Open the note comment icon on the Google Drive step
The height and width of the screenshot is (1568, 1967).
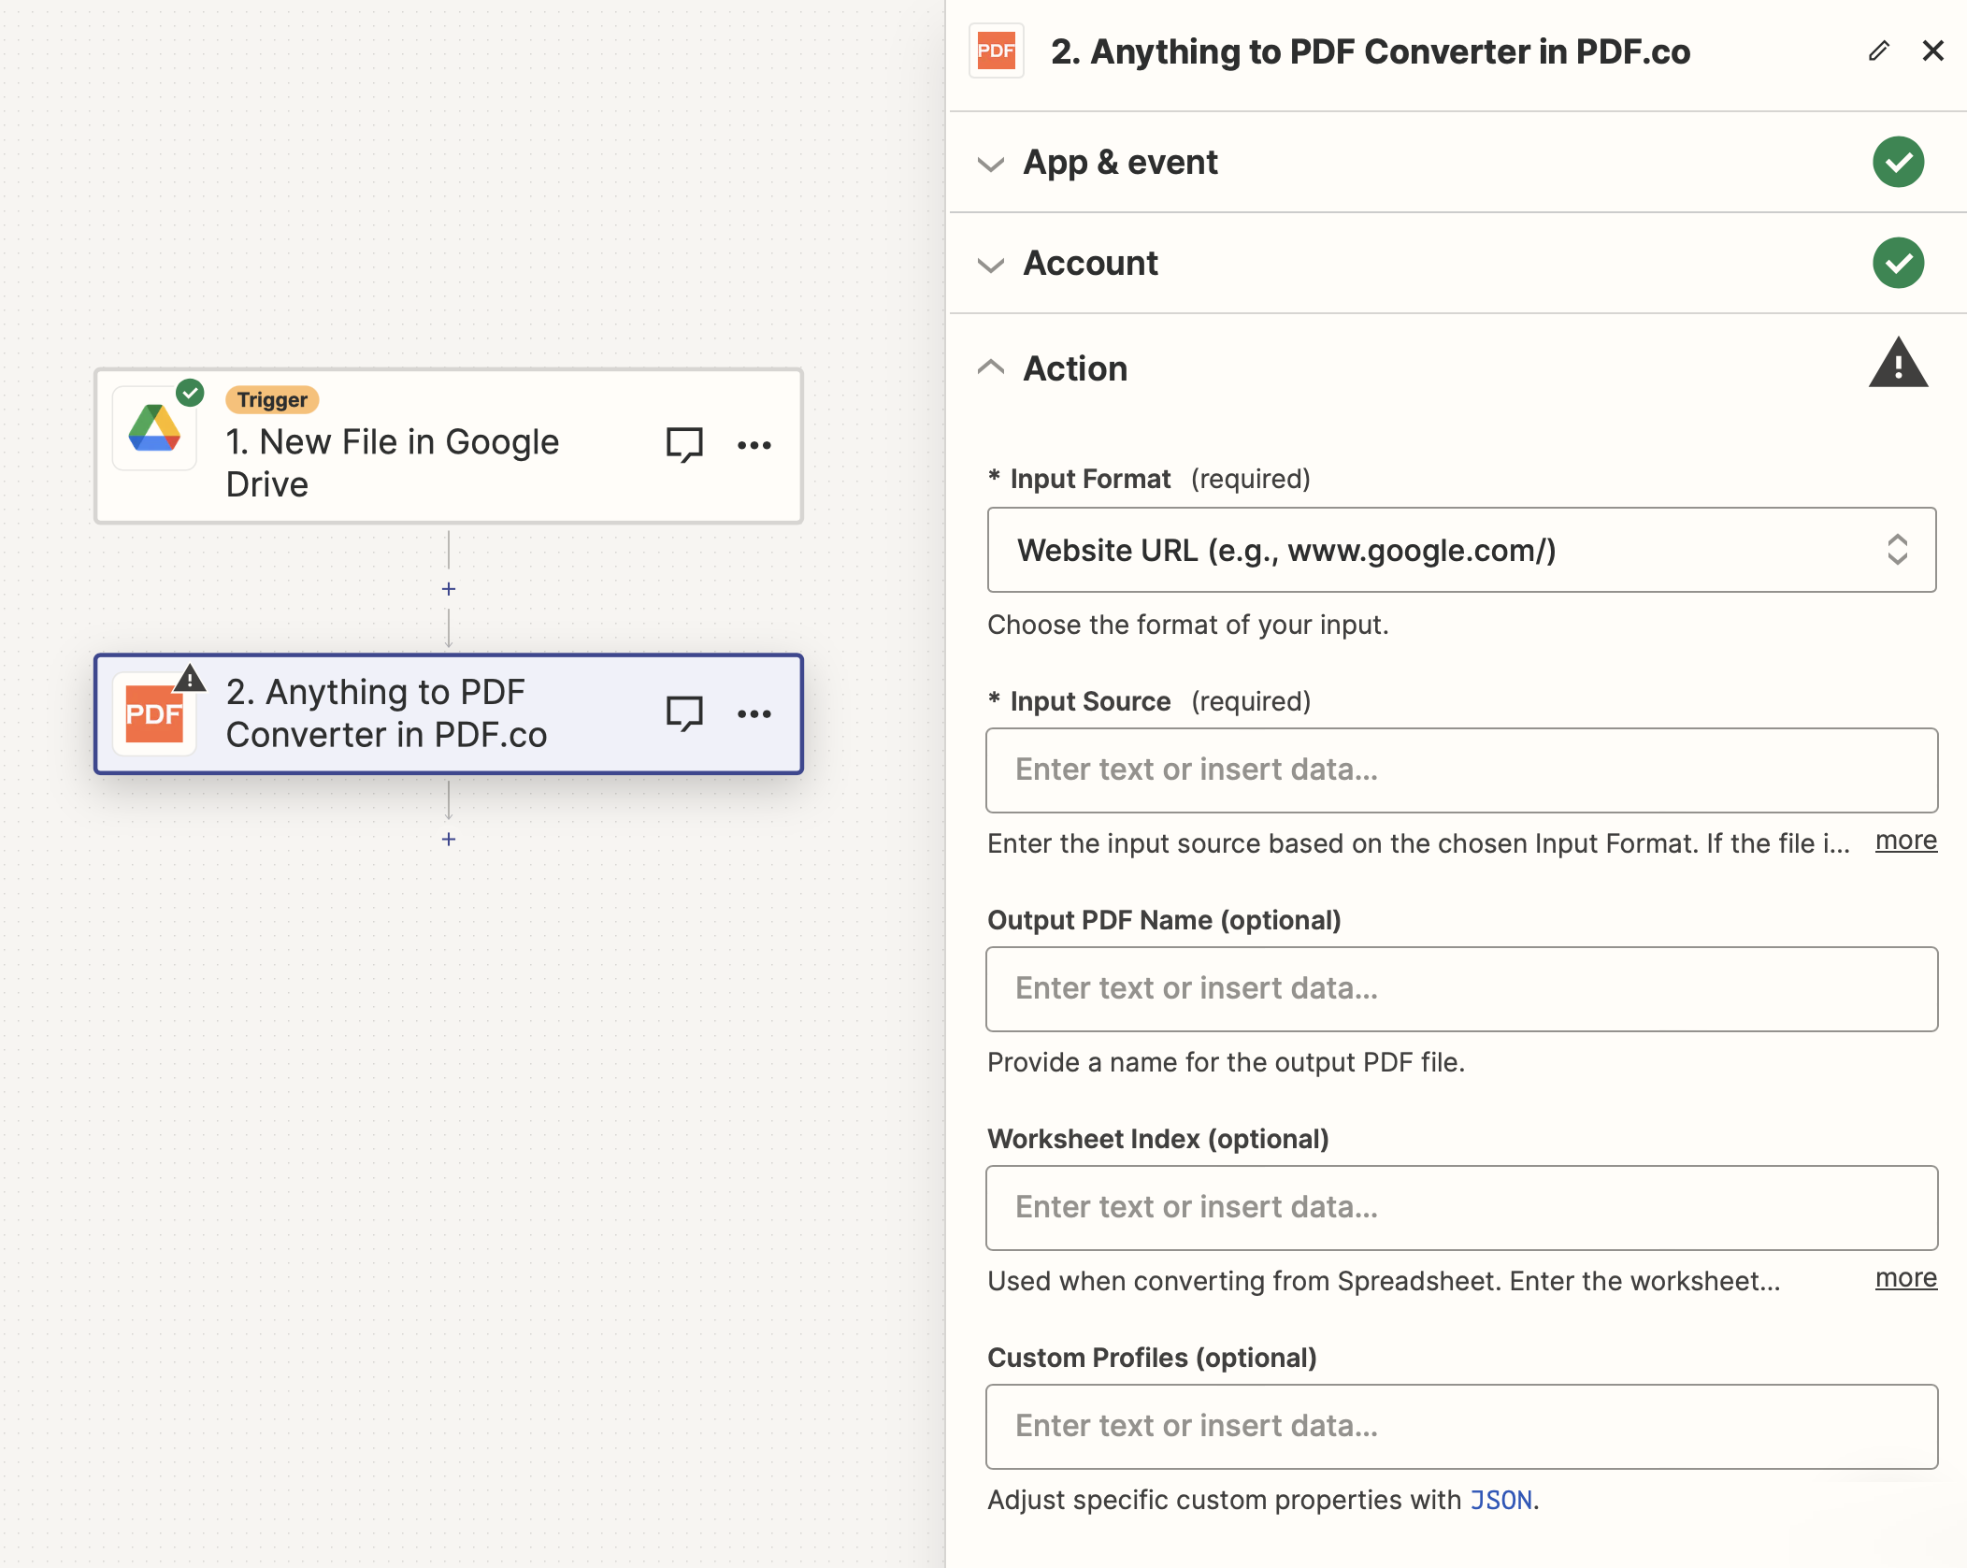pos(683,444)
